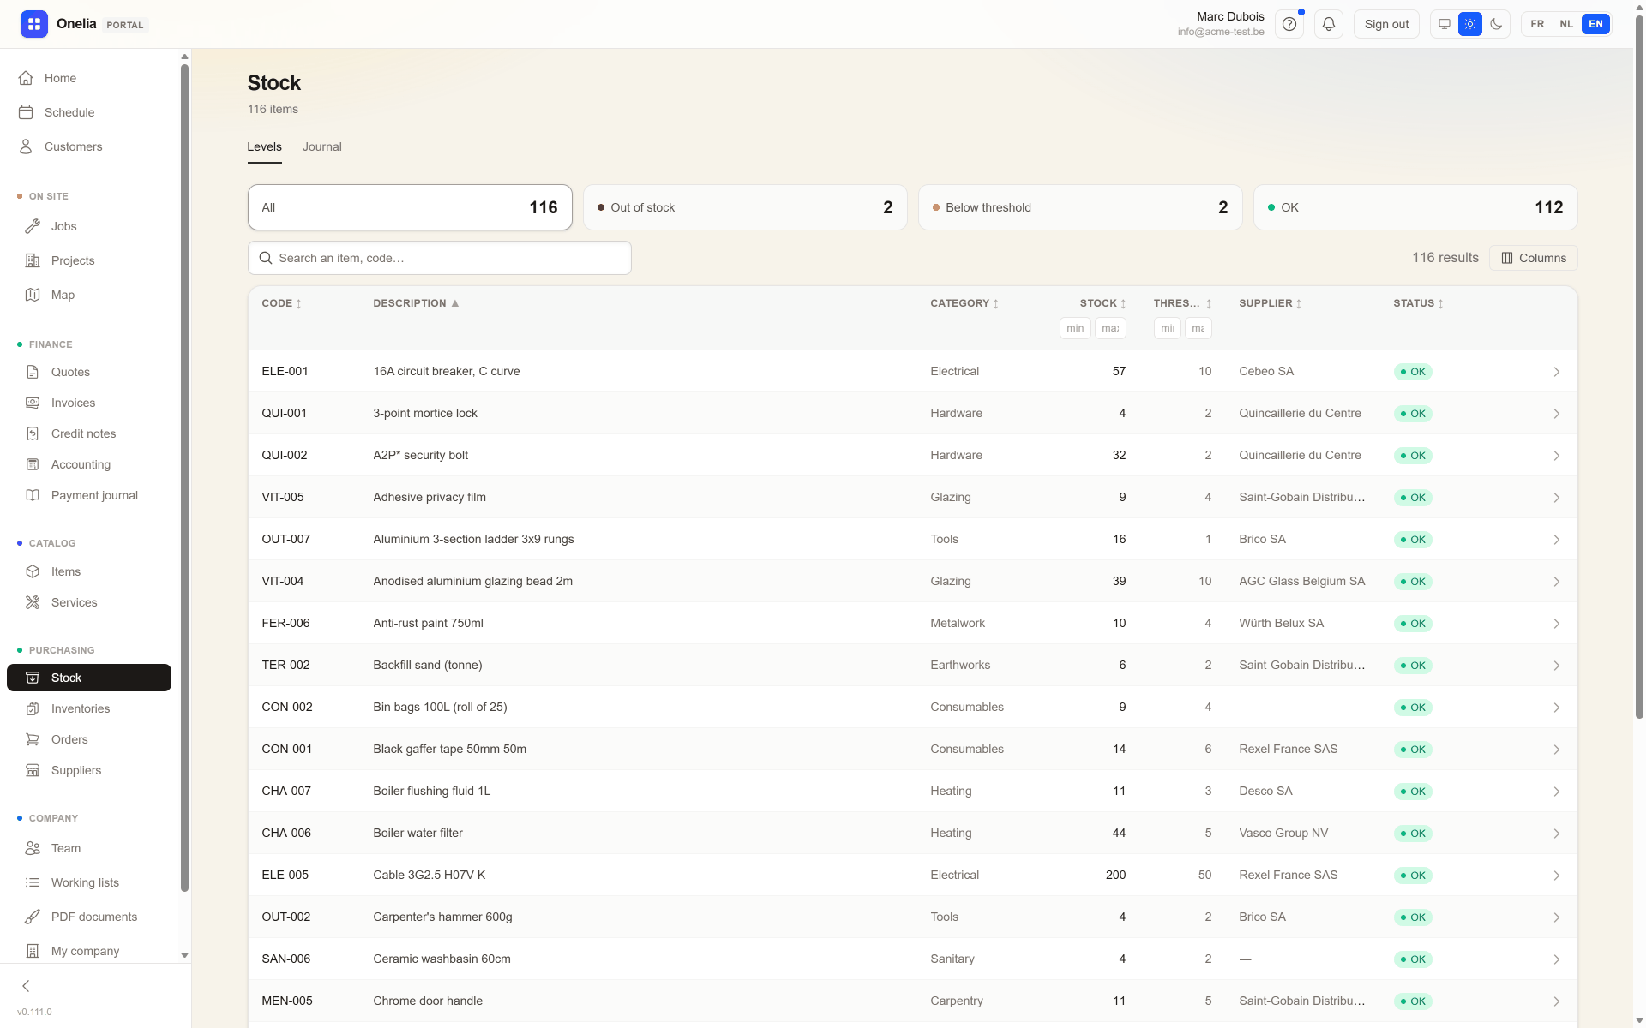Open the Payment journal book icon
This screenshot has height=1028, width=1646.
[x=33, y=495]
